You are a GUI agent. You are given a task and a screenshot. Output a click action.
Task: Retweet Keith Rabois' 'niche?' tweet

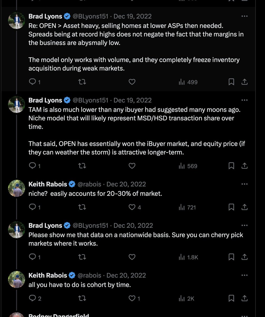[x=82, y=207]
